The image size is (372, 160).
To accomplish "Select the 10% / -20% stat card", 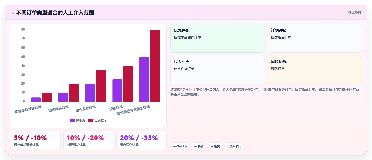I will point(88,140).
